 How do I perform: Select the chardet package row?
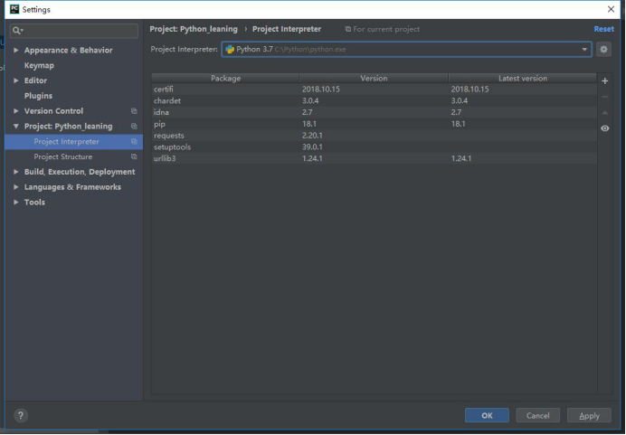(375, 101)
